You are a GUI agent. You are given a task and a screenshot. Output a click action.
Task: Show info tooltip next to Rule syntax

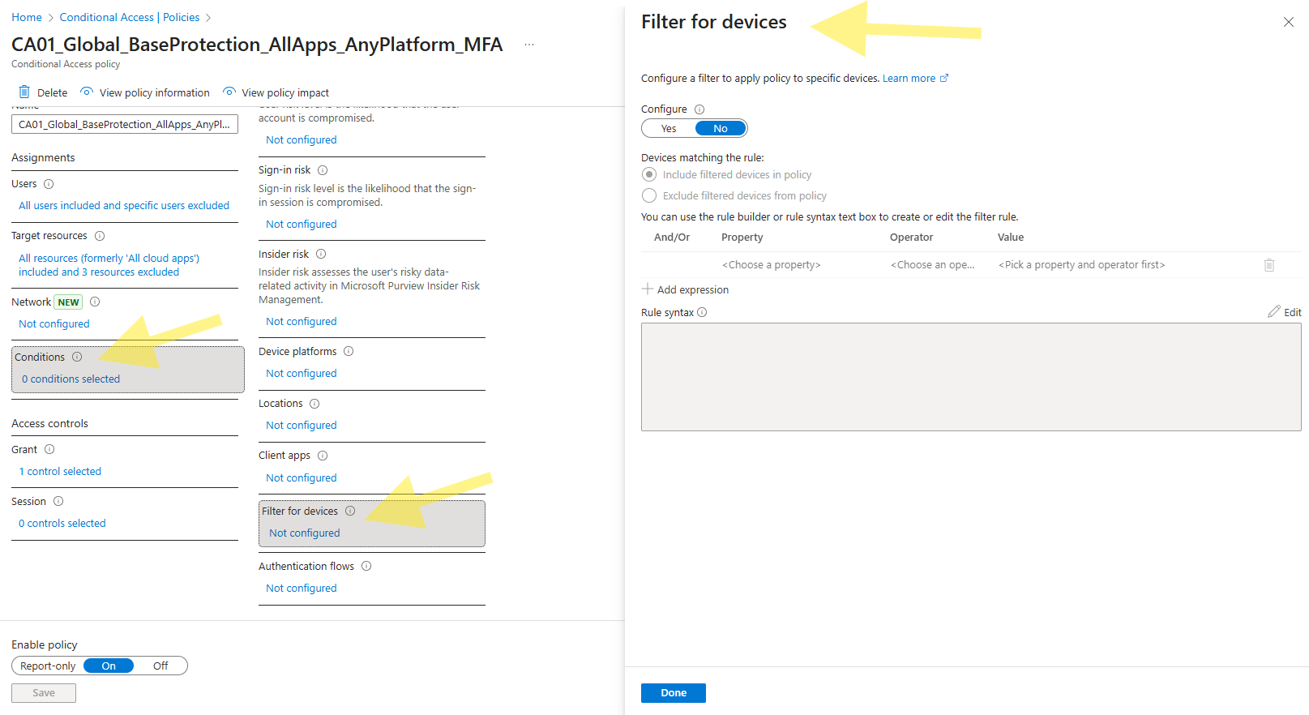[702, 312]
